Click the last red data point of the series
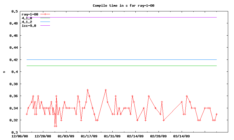The image size is (234, 140). click(216, 114)
